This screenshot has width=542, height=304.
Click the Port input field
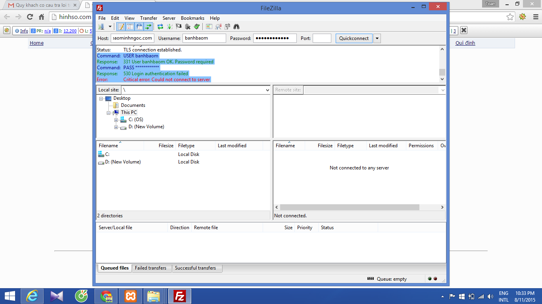click(x=322, y=38)
